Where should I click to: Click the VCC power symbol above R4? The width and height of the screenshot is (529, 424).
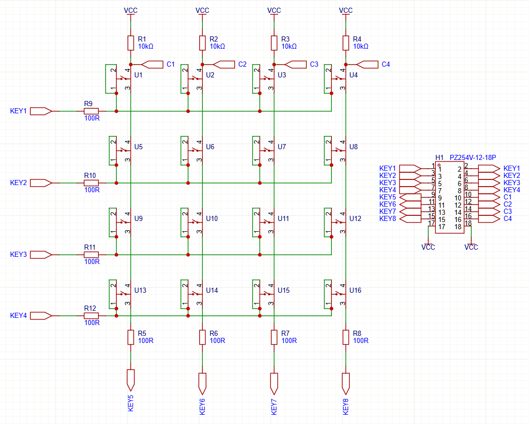point(346,11)
